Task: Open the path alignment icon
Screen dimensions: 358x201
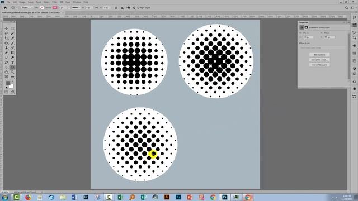Action: pyautogui.click(x=122, y=8)
